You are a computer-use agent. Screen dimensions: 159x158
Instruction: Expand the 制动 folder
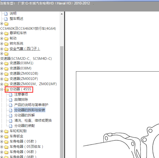[2, 38]
